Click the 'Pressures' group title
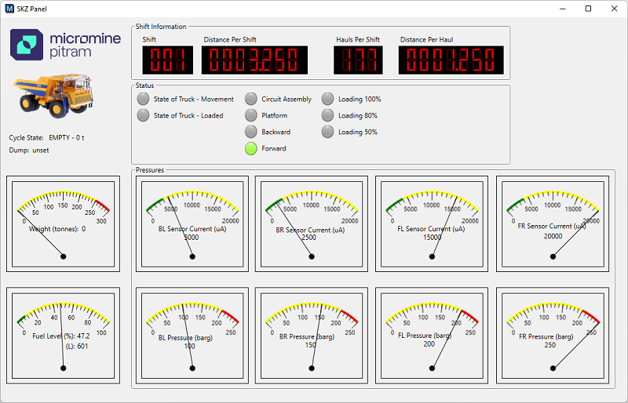This screenshot has height=403, width=628. 150,170
